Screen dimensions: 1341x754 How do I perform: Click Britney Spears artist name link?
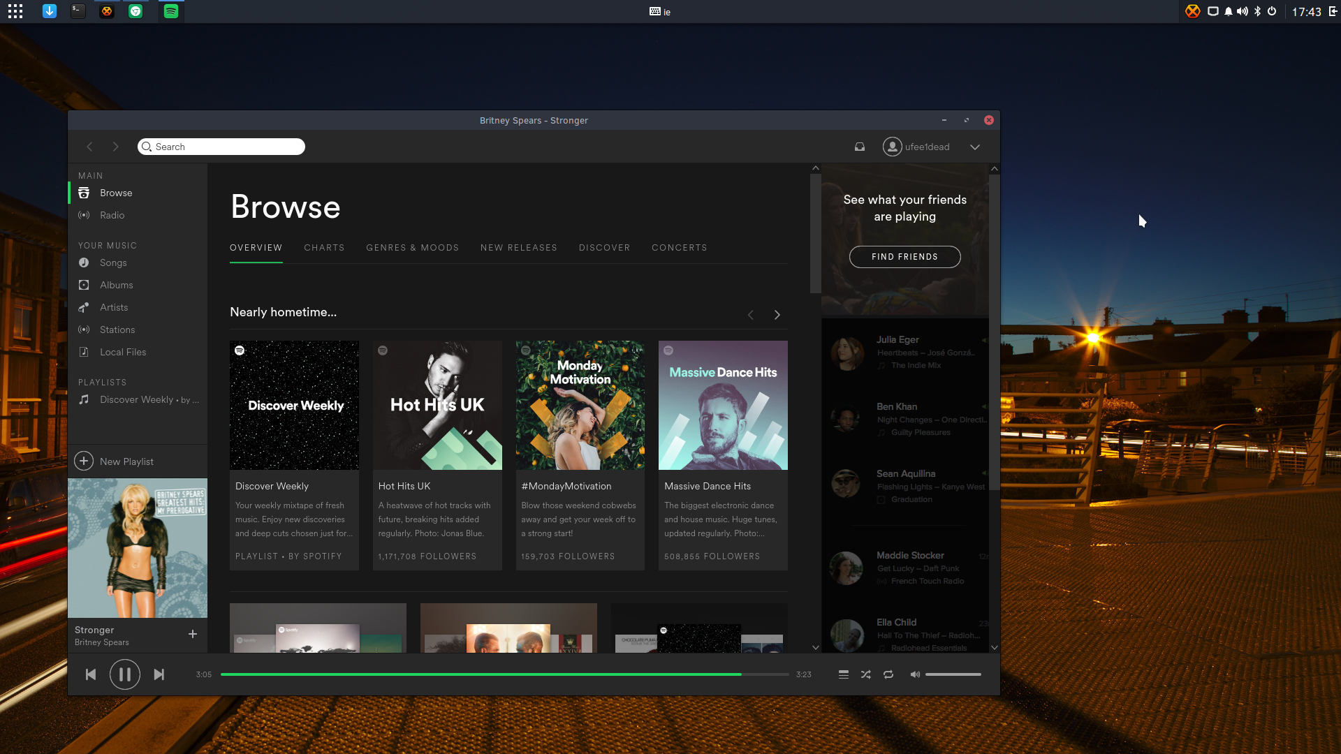click(x=102, y=642)
